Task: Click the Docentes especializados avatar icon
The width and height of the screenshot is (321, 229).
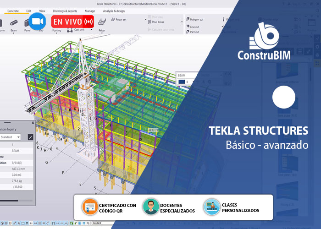Action: coord(151,206)
